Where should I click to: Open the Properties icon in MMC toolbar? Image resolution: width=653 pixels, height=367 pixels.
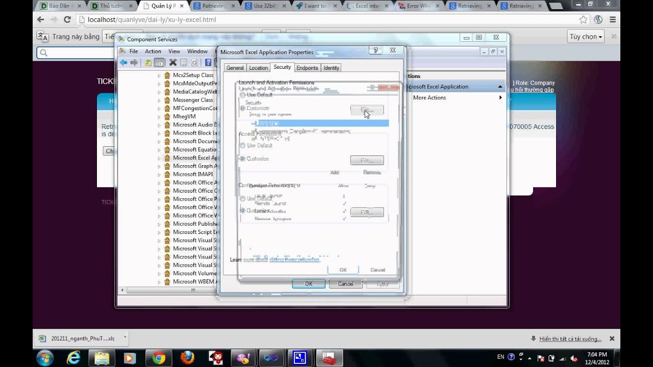tap(184, 63)
